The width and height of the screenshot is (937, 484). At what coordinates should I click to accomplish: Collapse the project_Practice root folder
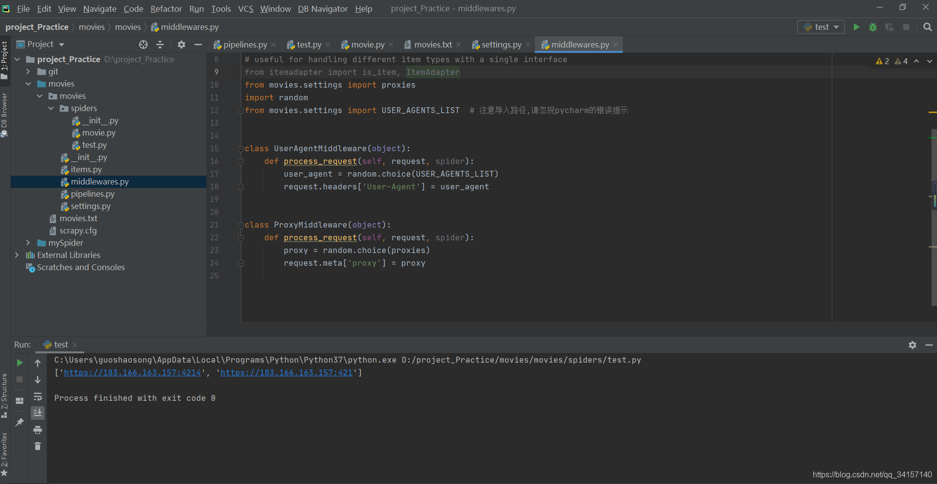coord(17,59)
